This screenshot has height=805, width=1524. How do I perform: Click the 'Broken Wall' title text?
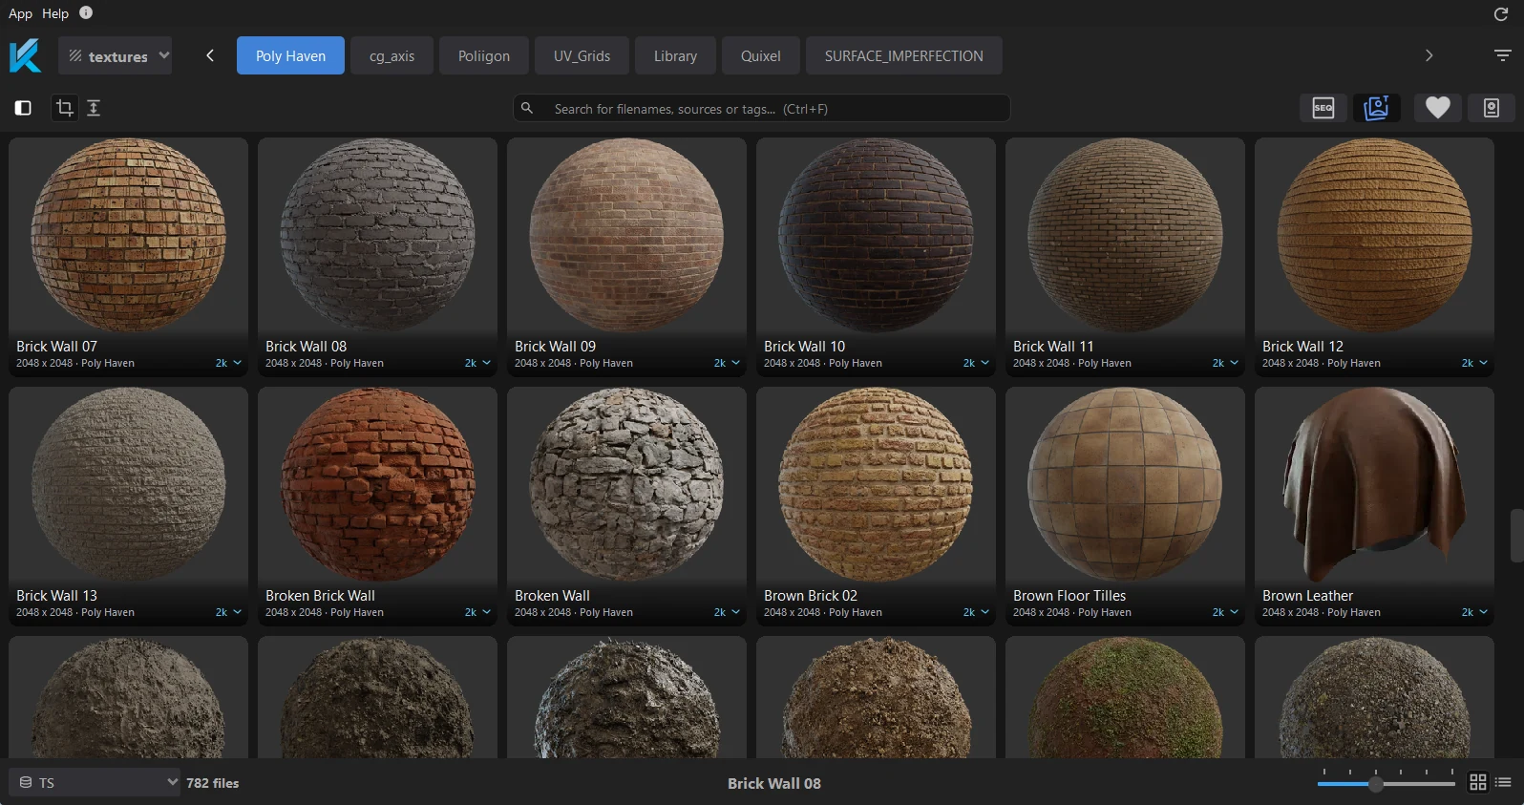point(552,595)
